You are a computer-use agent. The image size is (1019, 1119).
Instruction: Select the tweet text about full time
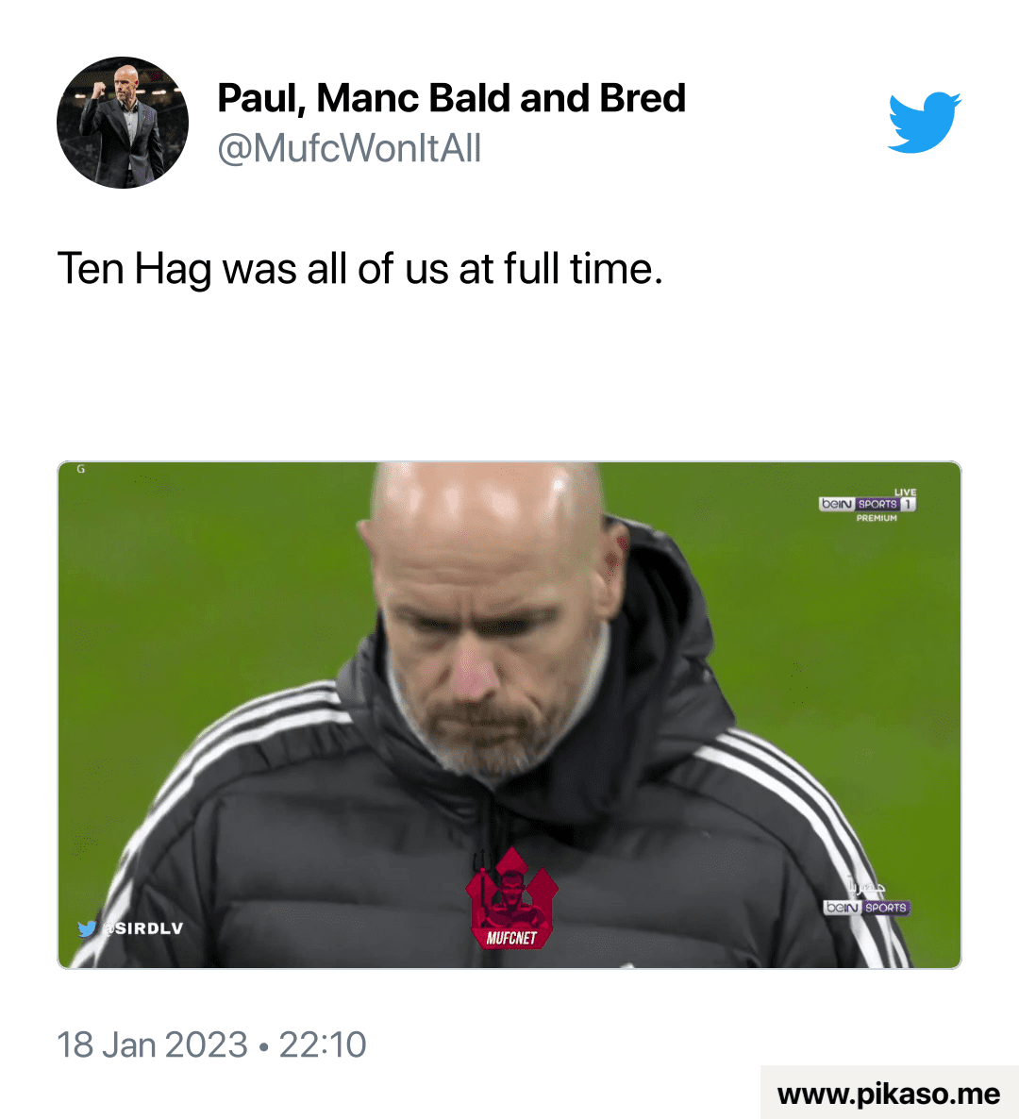point(360,270)
